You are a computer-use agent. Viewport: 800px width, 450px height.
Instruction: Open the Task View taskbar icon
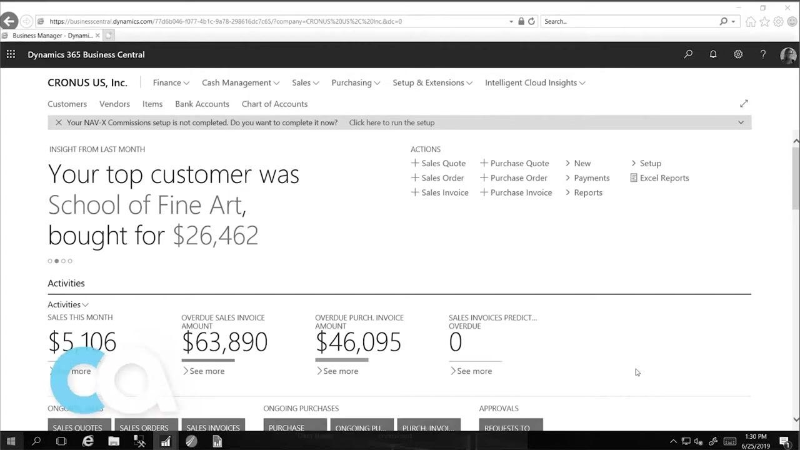61,441
